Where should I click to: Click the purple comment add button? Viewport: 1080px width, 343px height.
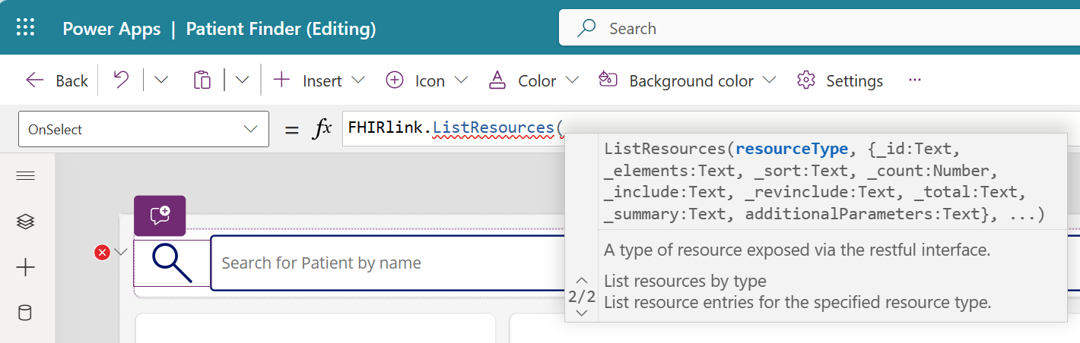tap(160, 216)
